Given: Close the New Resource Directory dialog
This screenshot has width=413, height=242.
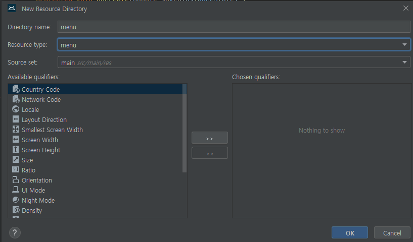Looking at the screenshot, I should pos(405,8).
